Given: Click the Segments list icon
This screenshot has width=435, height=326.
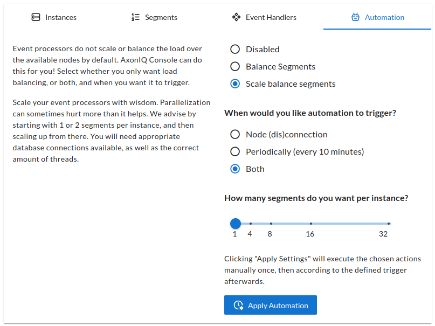Looking at the screenshot, I should (136, 17).
